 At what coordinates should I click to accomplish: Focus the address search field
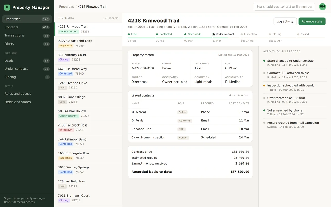point(284,7)
